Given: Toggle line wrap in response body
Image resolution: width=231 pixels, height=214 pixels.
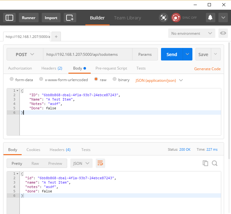Looking at the screenshot, I should pos(100,163).
